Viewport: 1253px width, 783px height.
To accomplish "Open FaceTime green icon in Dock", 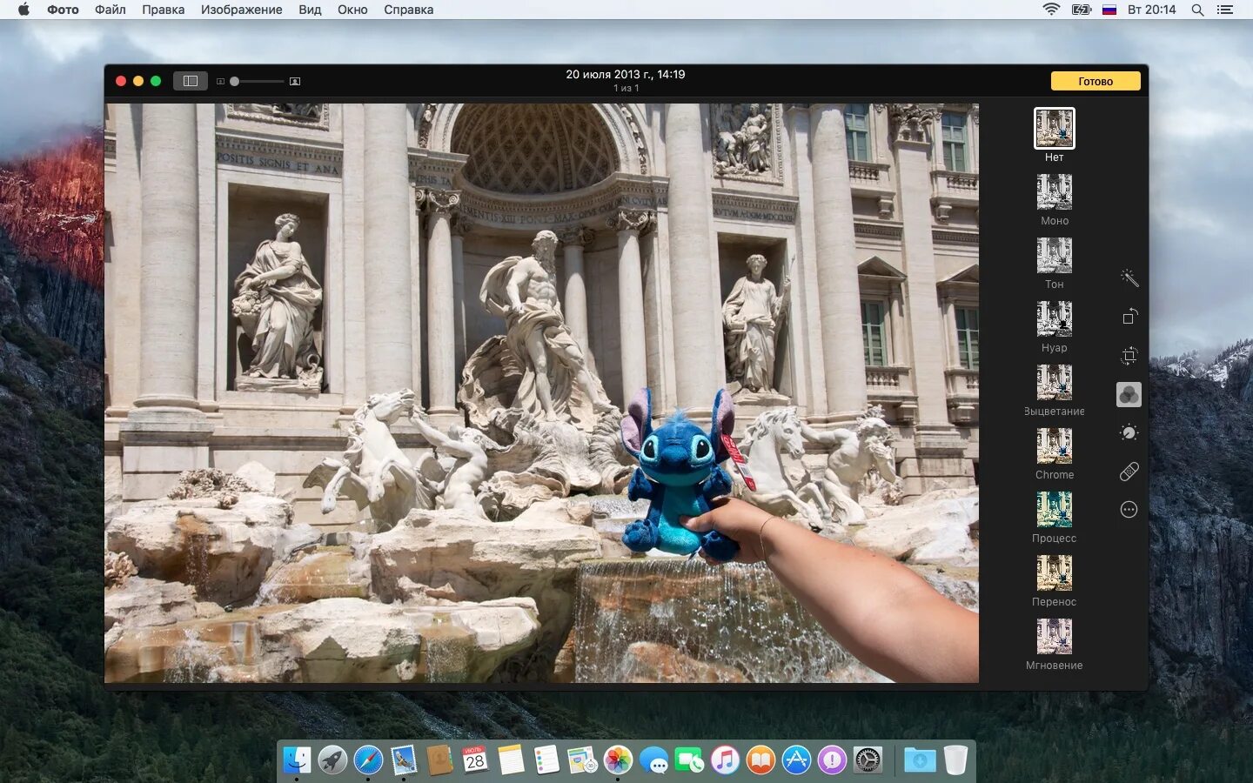I will tap(689, 760).
